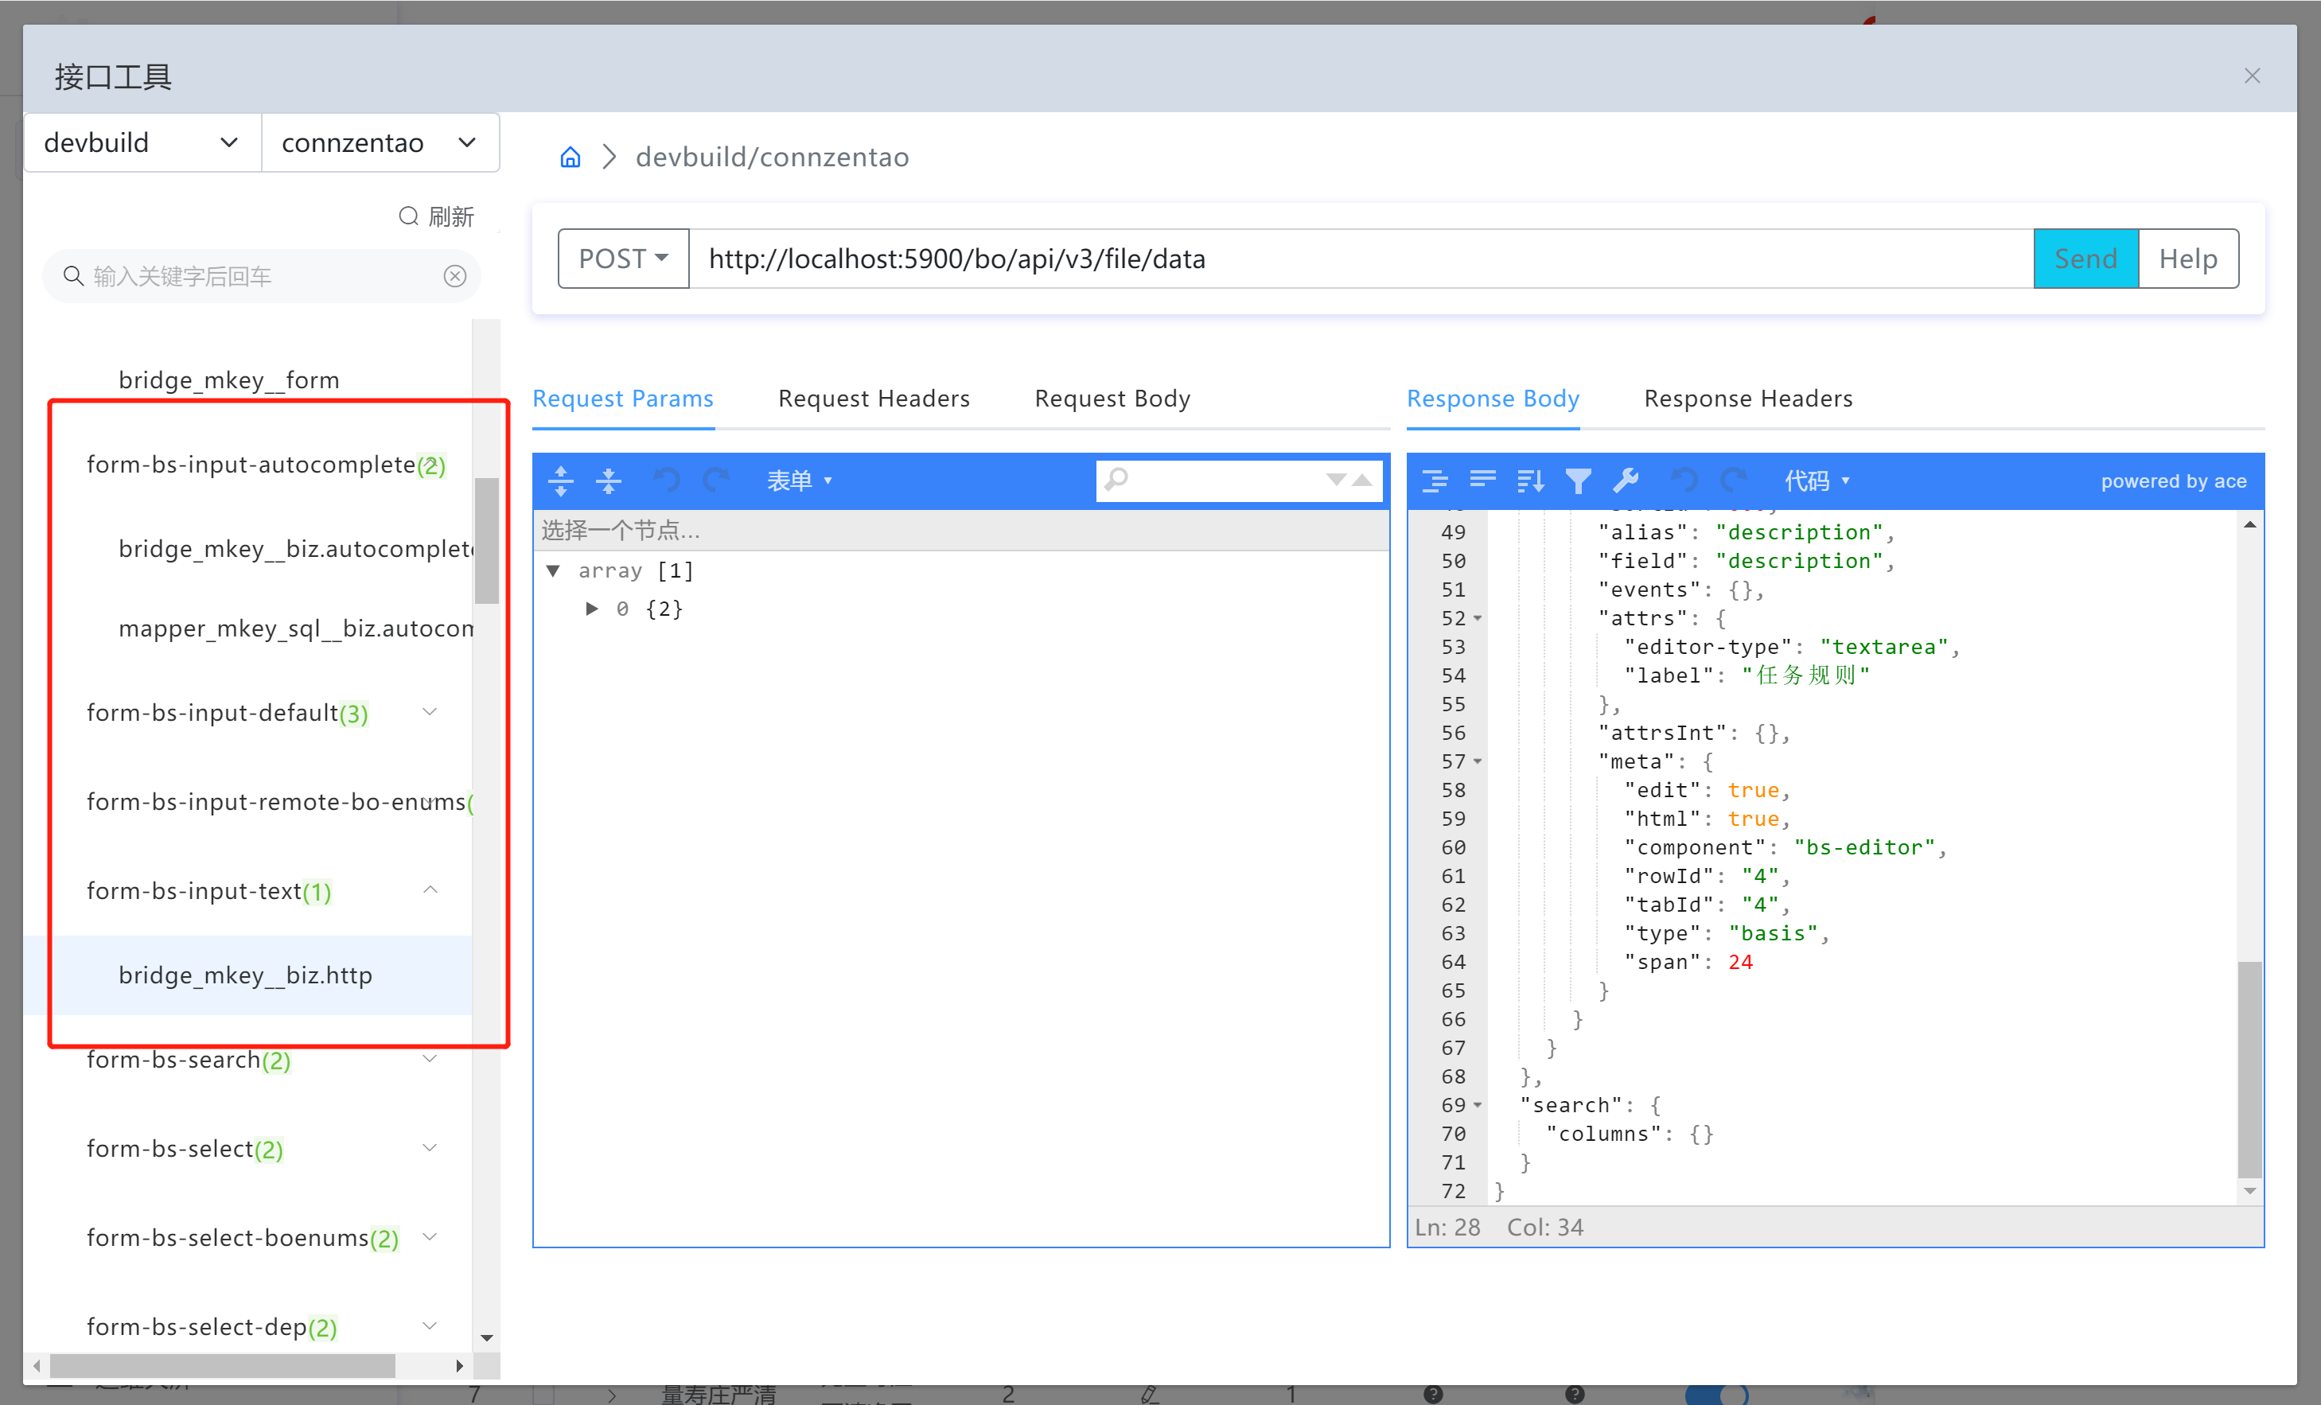Select the mapper_mkey_sql__biz.autocon item
2321x1405 pixels.
pyautogui.click(x=296, y=628)
